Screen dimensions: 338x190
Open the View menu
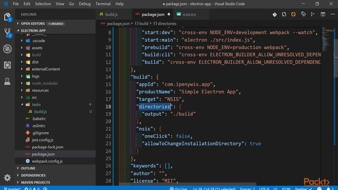pyautogui.click(x=60, y=4)
